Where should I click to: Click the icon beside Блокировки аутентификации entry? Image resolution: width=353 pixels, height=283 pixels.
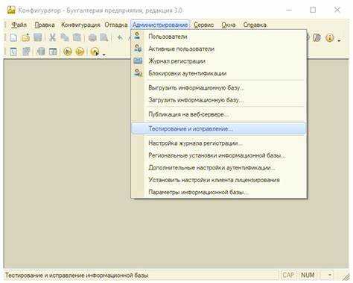click(x=138, y=72)
